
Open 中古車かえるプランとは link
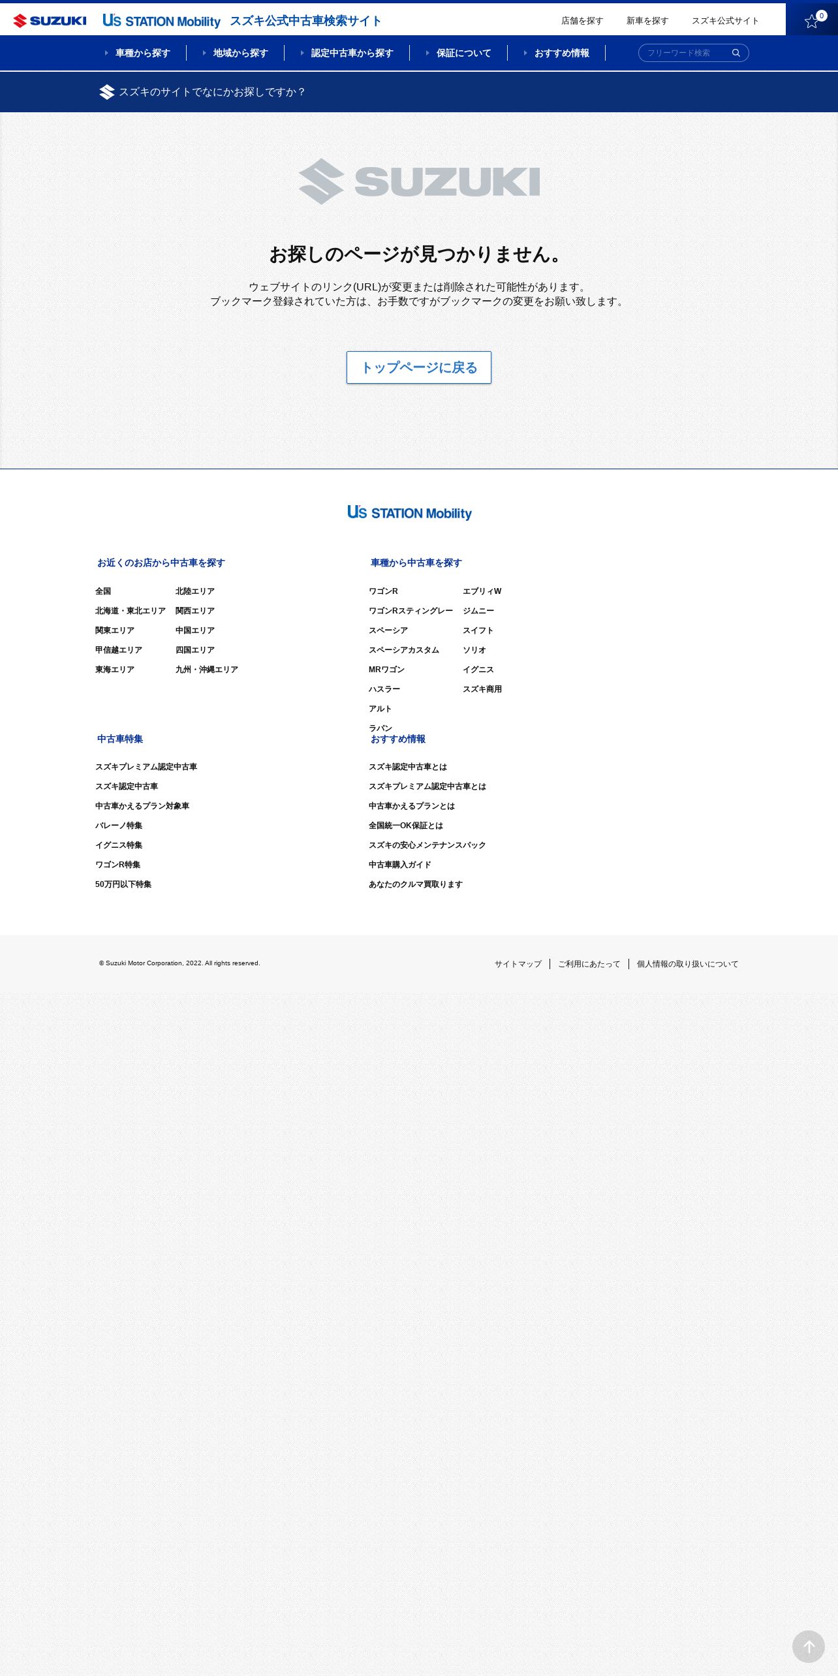412,806
